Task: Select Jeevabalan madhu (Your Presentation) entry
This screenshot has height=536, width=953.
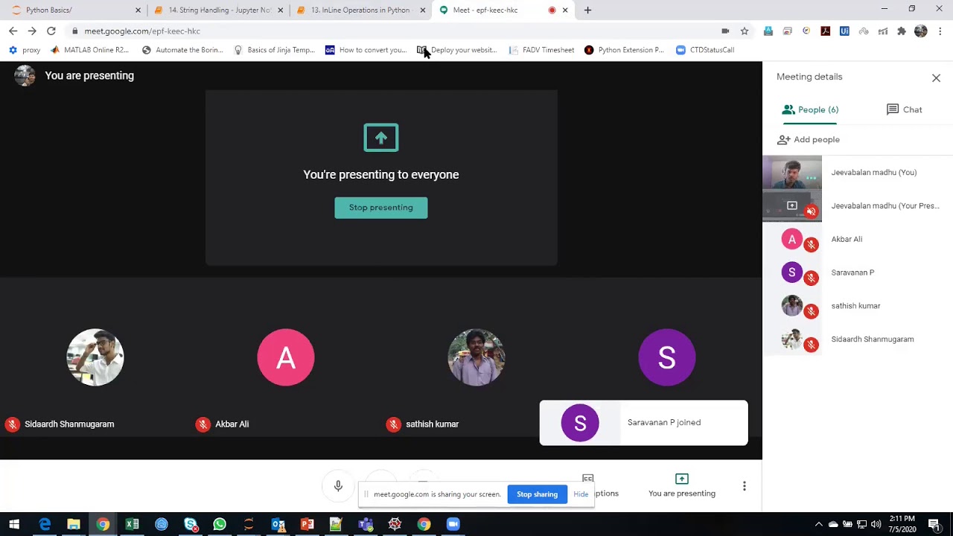Action: [858, 205]
